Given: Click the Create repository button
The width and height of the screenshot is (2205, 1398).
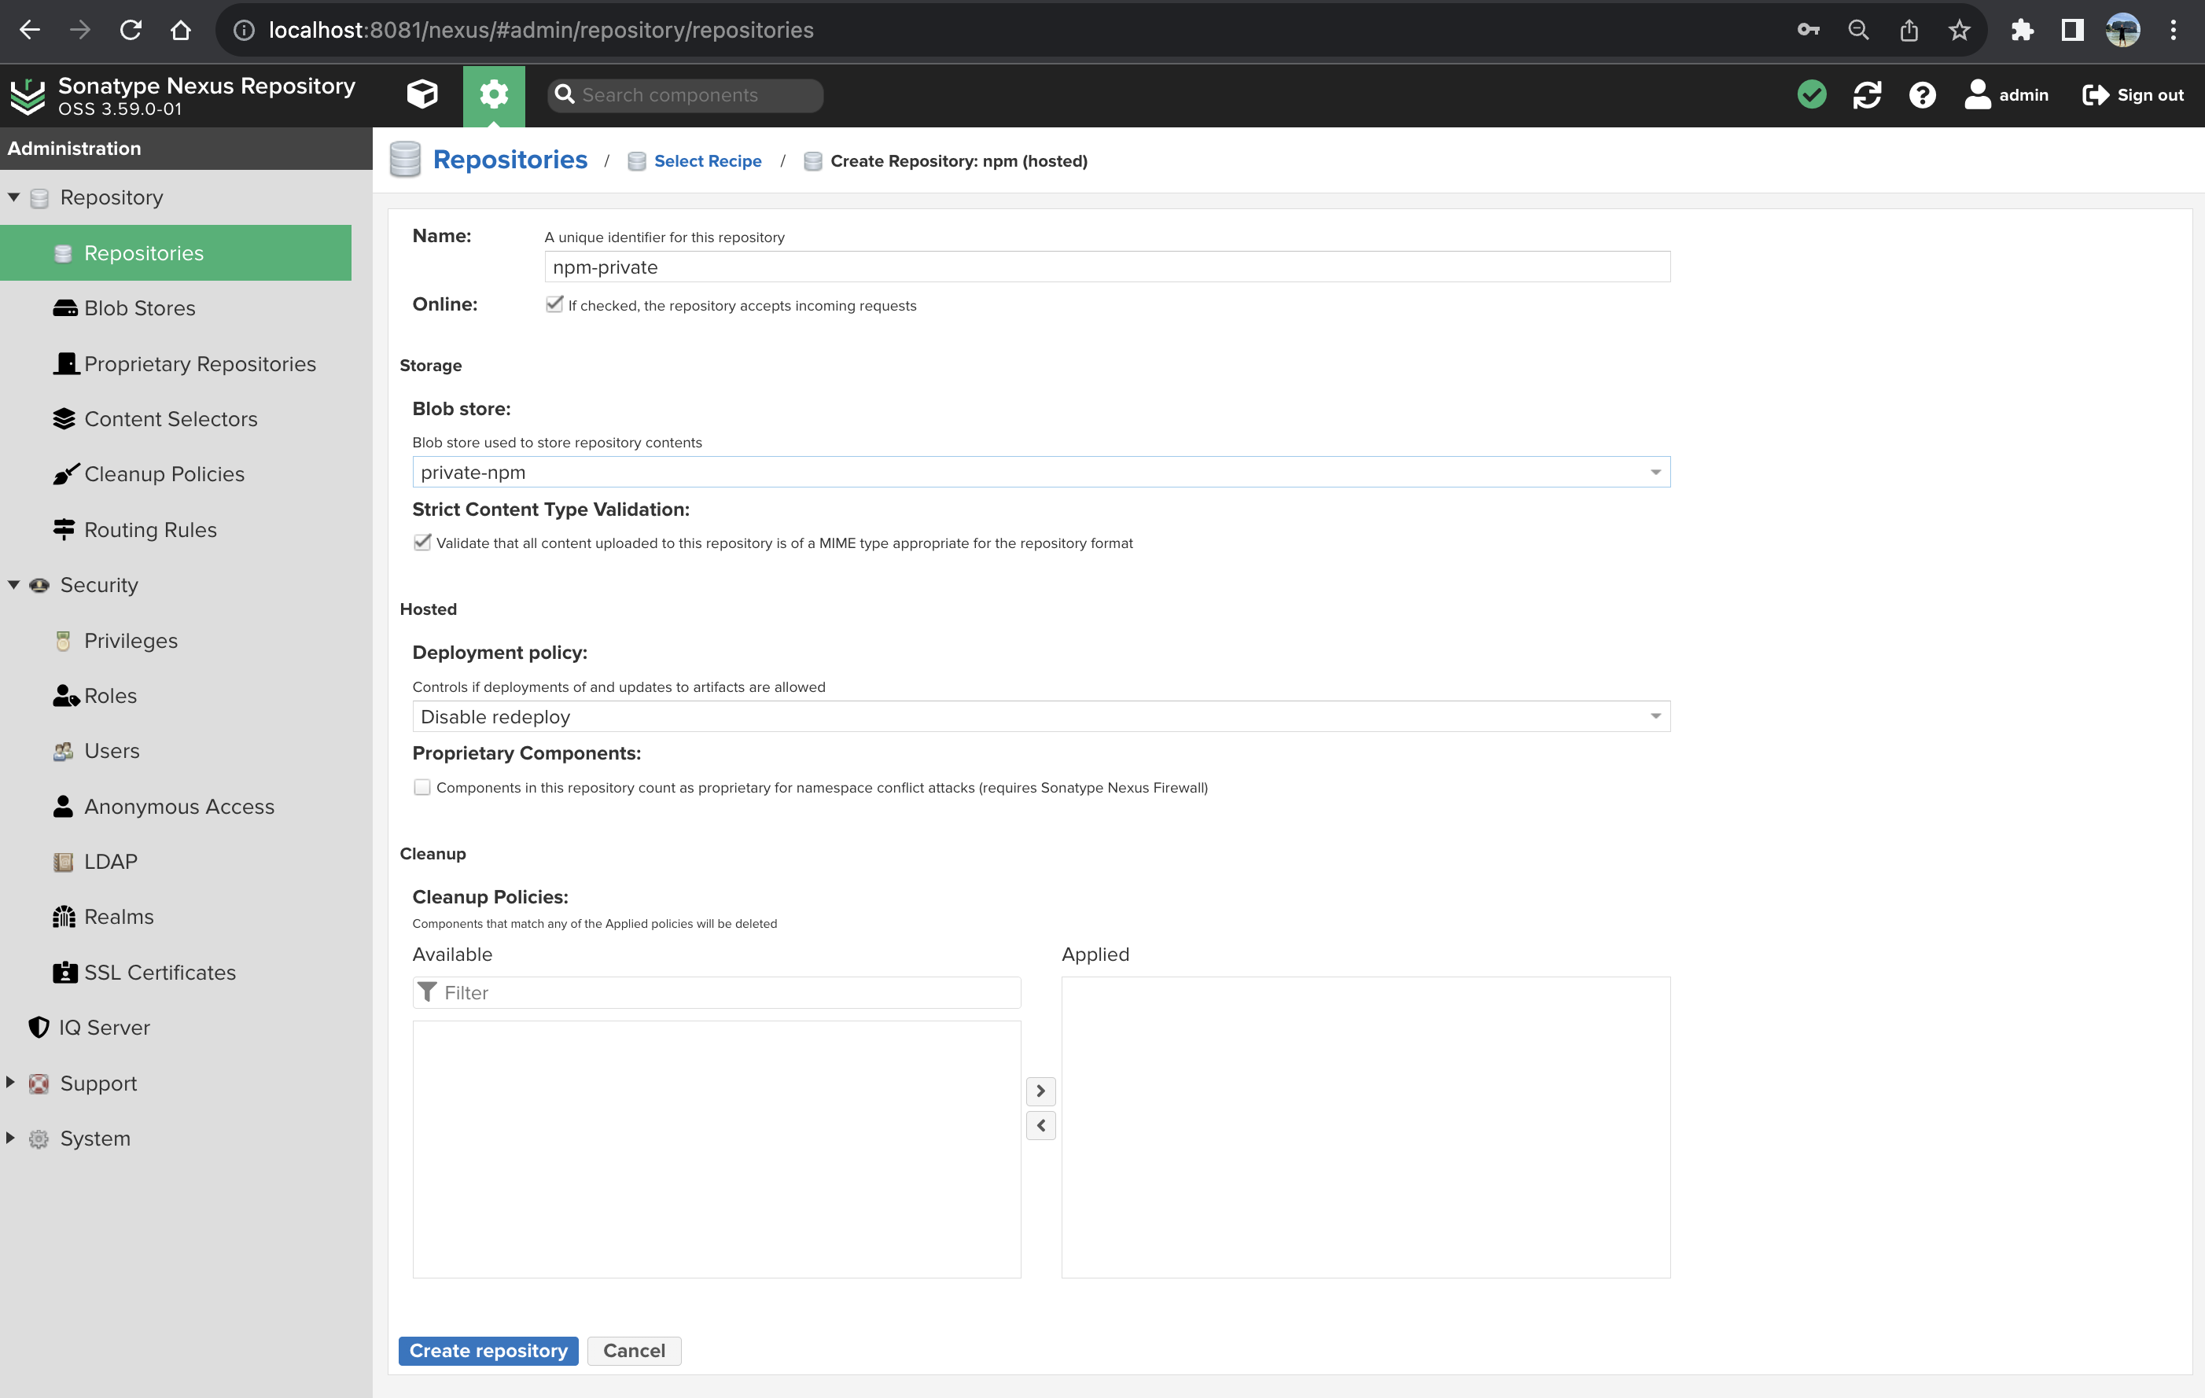Looking at the screenshot, I should click(488, 1350).
